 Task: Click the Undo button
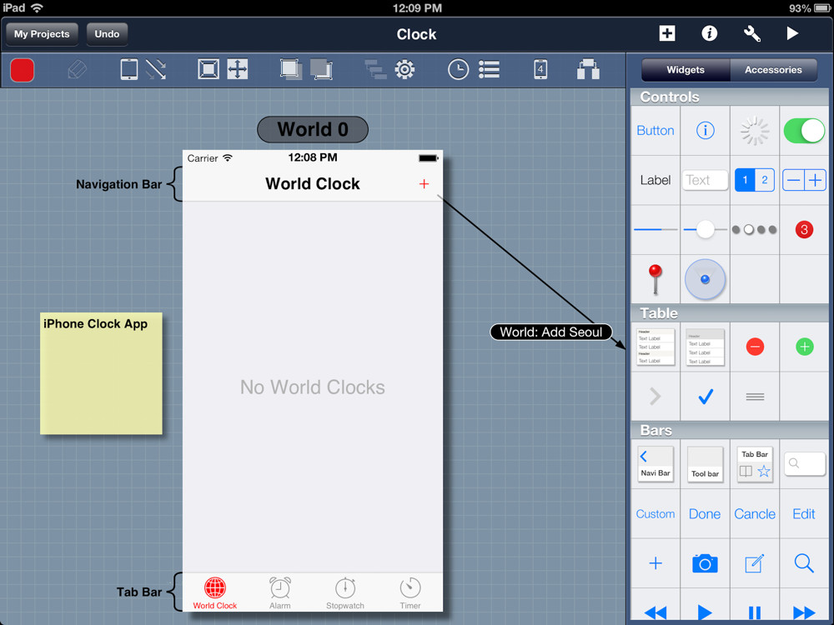[107, 34]
